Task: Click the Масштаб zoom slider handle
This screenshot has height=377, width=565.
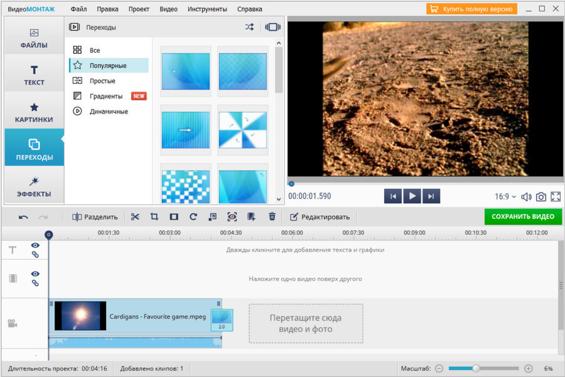Action: [x=476, y=368]
